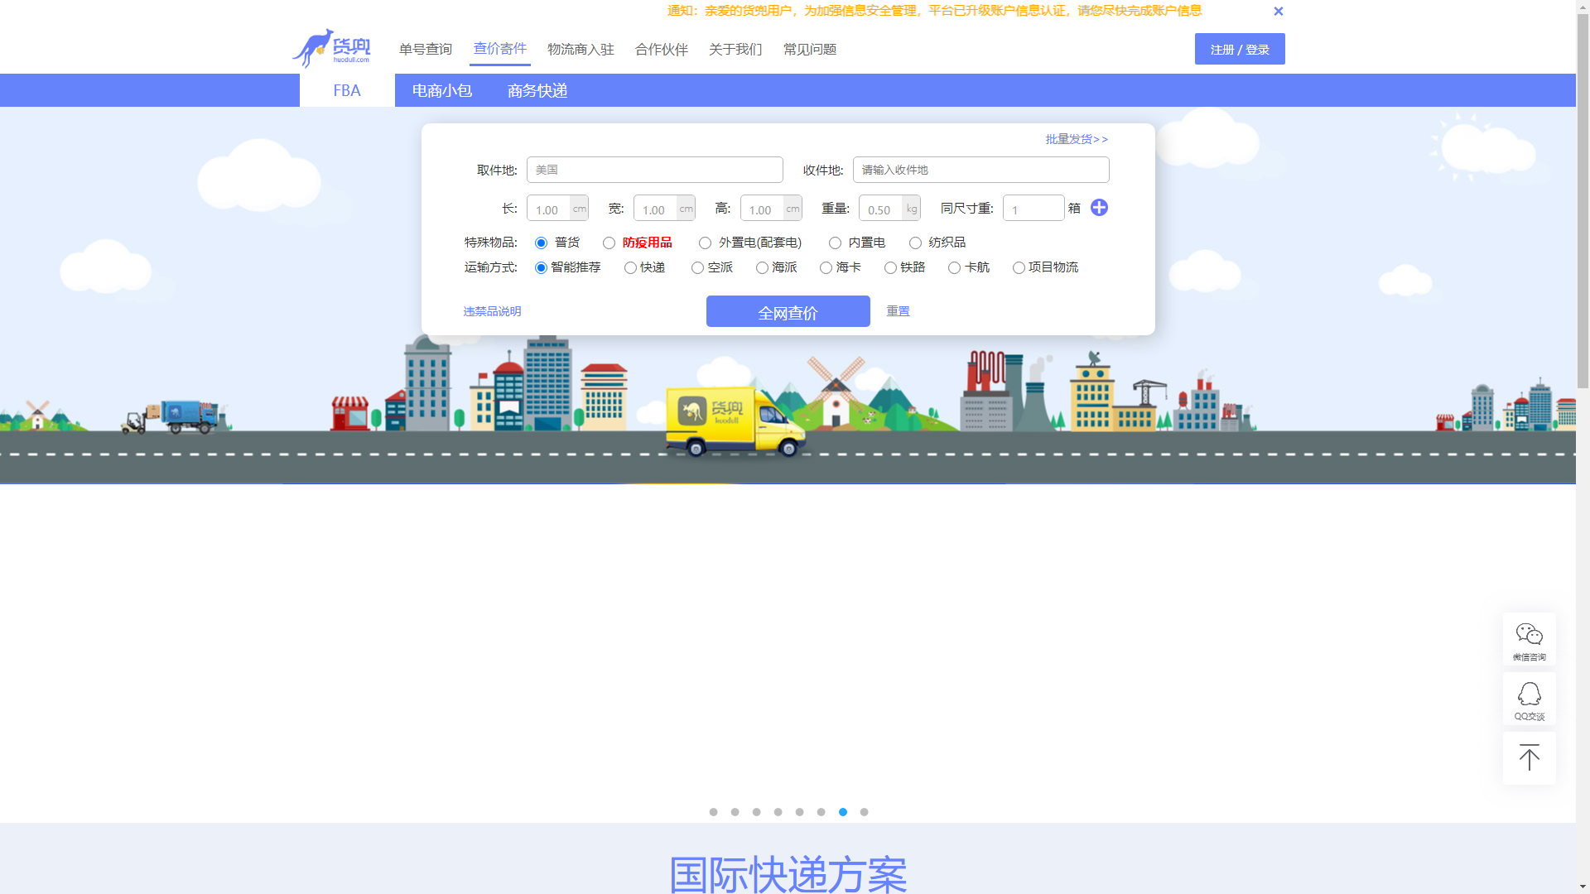Jump to the last carousel dot
The width and height of the screenshot is (1590, 894).
[x=864, y=812]
